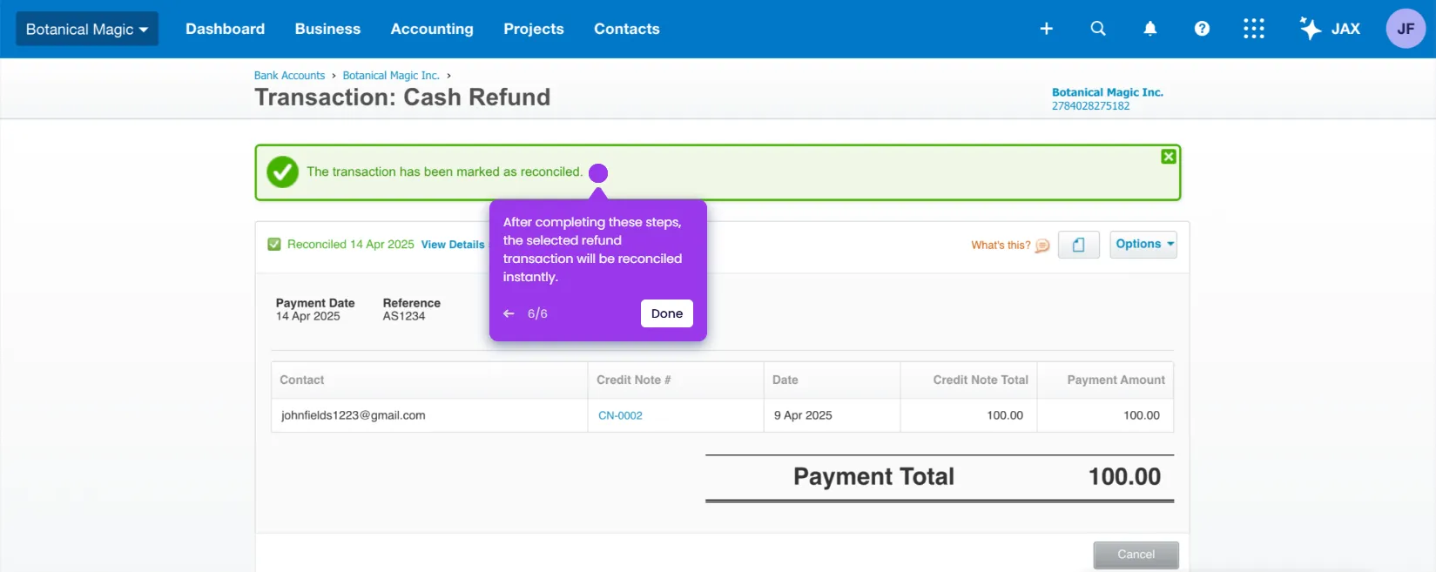Go to Bank Accounts breadcrumb
Screen dimensions: 1436x572
(x=289, y=76)
